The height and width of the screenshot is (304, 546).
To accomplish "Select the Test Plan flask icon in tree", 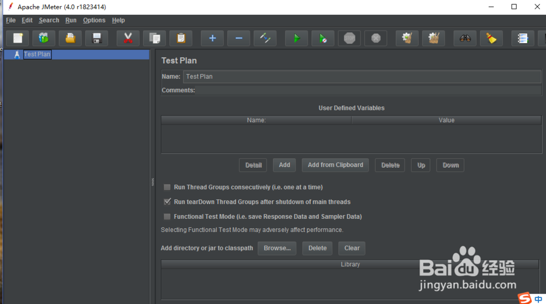I will click(x=17, y=55).
